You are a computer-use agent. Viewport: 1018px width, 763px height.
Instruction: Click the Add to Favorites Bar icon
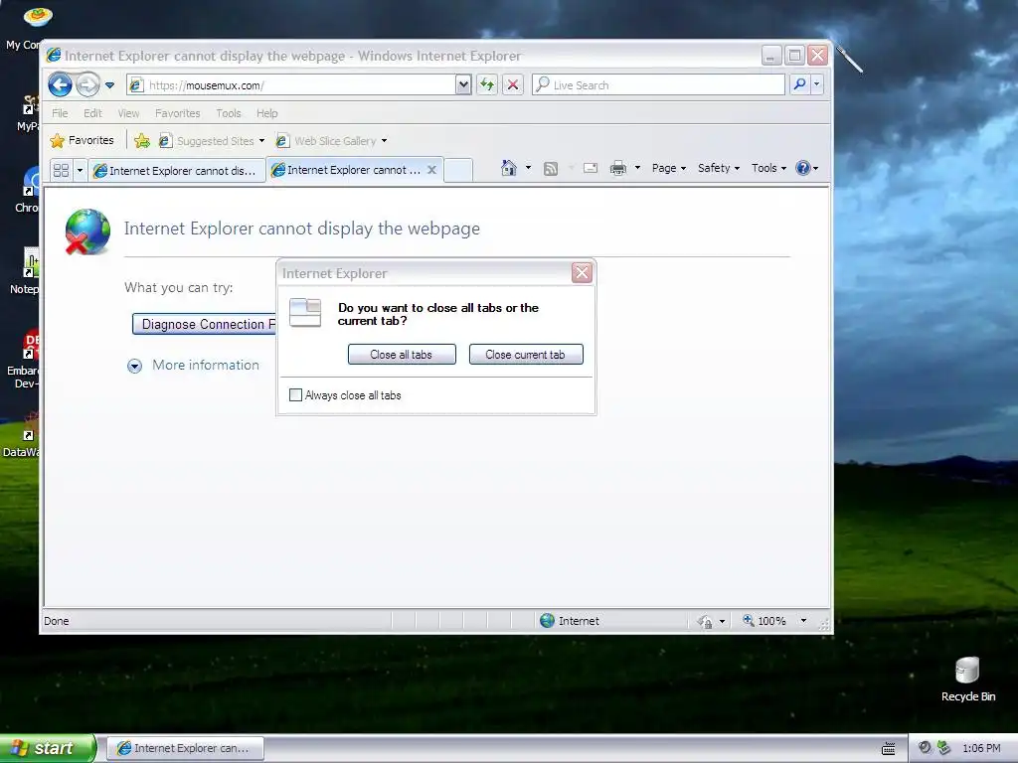(142, 141)
